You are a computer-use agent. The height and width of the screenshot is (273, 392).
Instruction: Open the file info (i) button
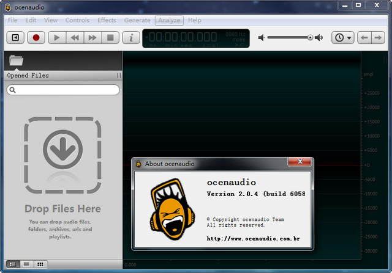point(130,38)
